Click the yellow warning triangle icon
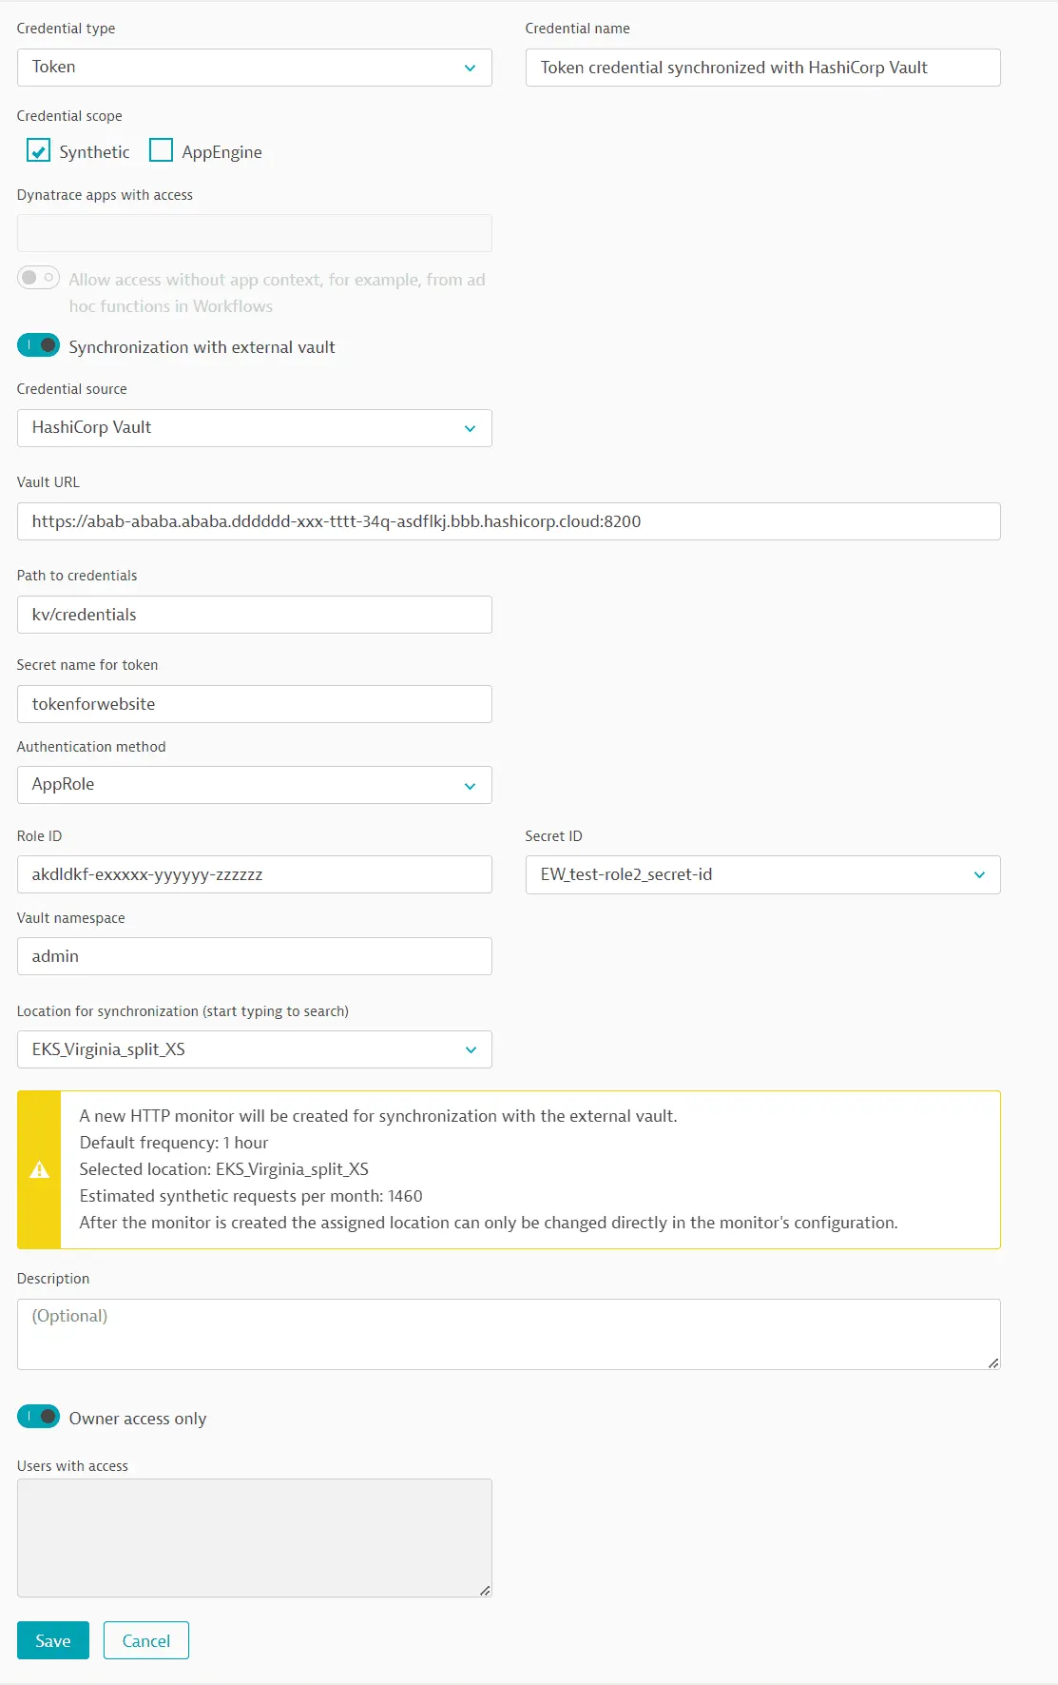This screenshot has height=1685, width=1058. click(x=39, y=1169)
